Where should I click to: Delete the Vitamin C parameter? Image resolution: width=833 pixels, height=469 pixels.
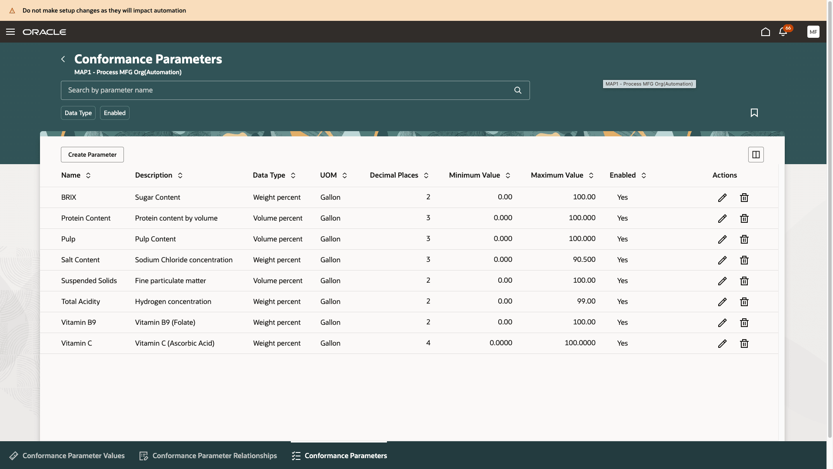click(744, 343)
